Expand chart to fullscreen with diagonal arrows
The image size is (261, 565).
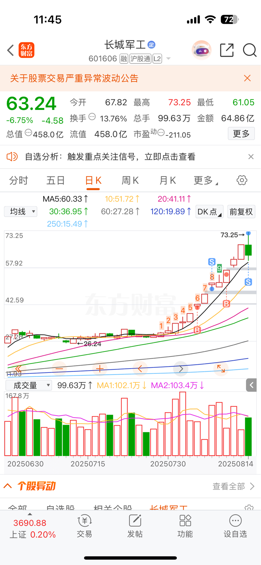pos(221,369)
